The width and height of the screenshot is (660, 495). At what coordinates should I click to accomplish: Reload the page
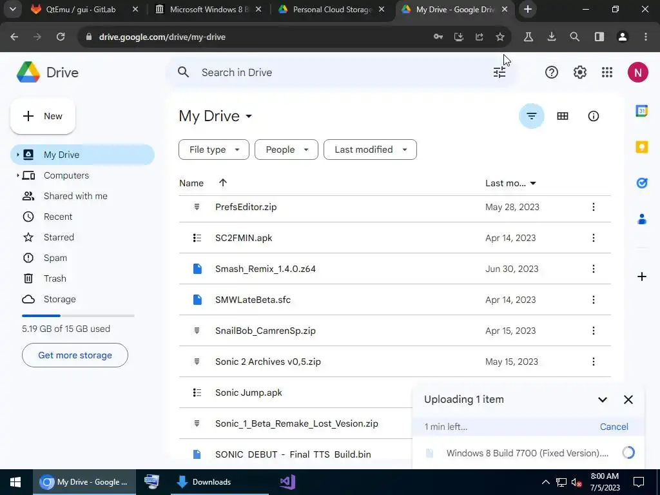point(61,37)
